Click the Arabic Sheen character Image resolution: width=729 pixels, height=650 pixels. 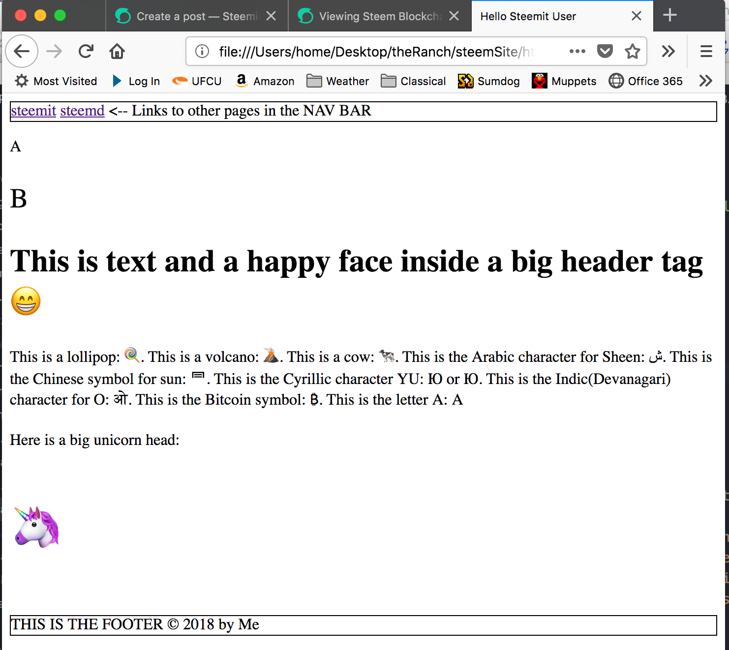point(656,356)
